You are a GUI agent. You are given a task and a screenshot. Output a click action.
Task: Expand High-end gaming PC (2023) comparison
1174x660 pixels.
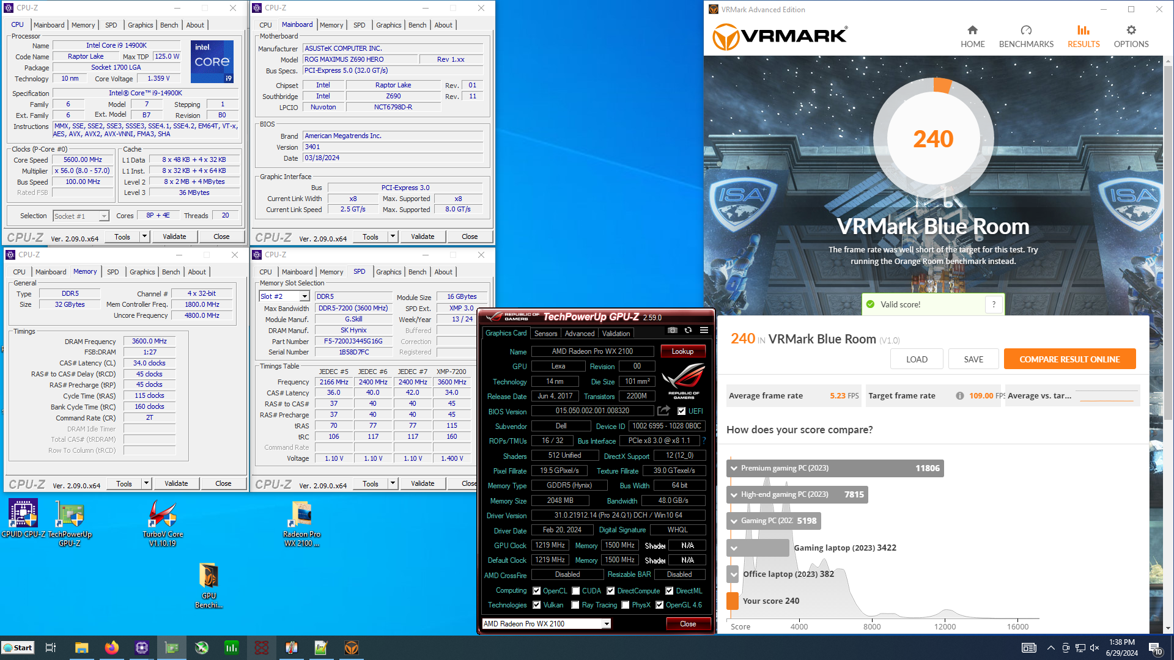(x=797, y=494)
